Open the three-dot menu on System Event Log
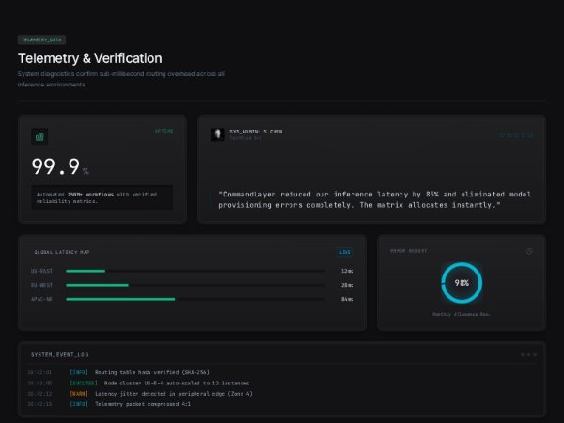The image size is (564, 423). point(528,355)
